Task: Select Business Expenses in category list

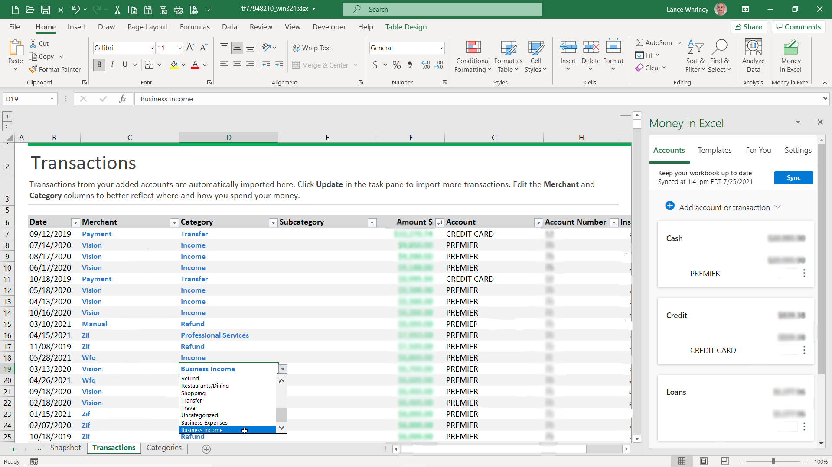Action: (227, 422)
